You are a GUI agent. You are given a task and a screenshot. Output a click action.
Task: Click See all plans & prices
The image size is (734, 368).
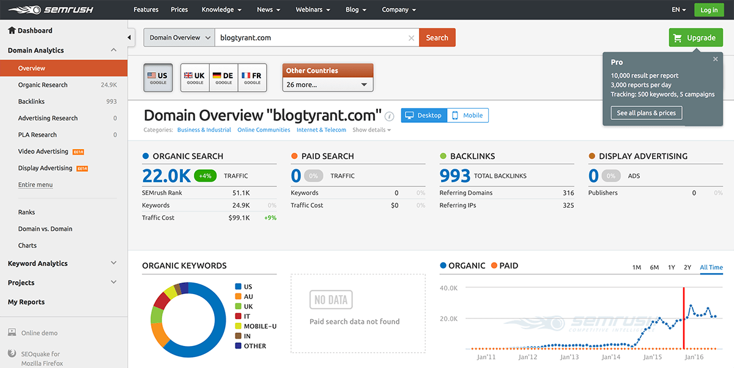[647, 113]
